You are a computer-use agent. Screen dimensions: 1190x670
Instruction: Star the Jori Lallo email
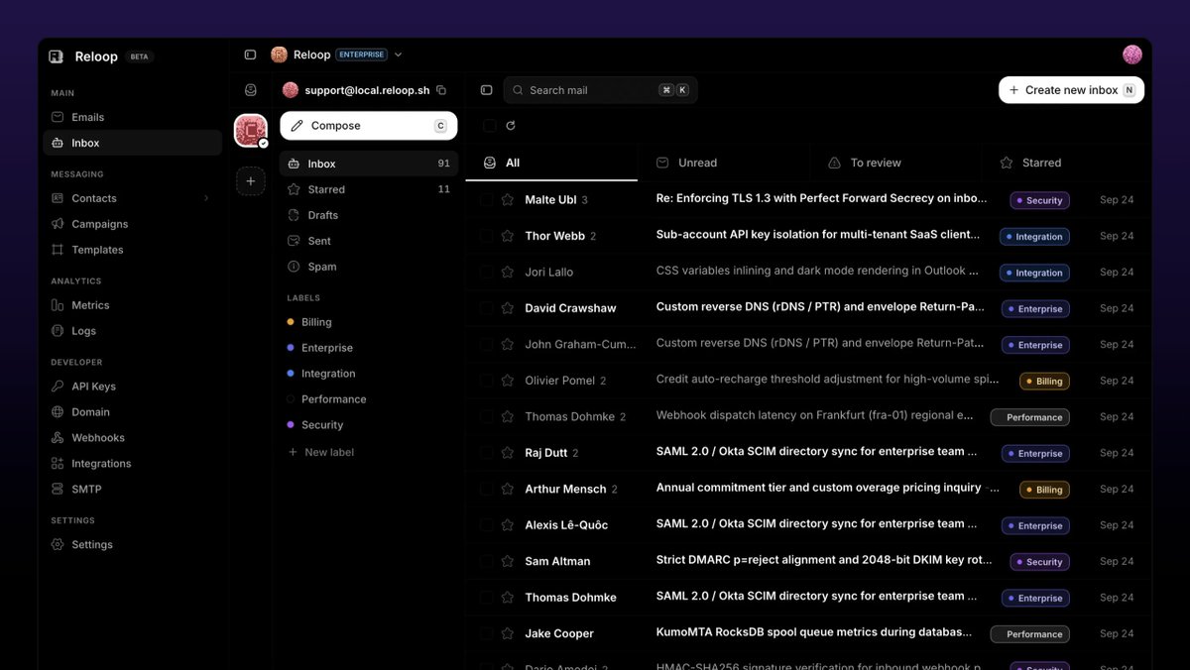508,272
